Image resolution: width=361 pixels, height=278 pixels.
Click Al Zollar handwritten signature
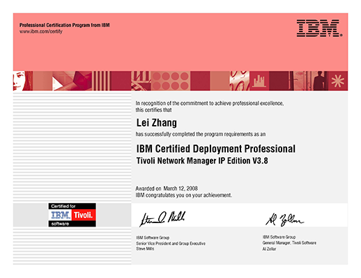coord(284,220)
